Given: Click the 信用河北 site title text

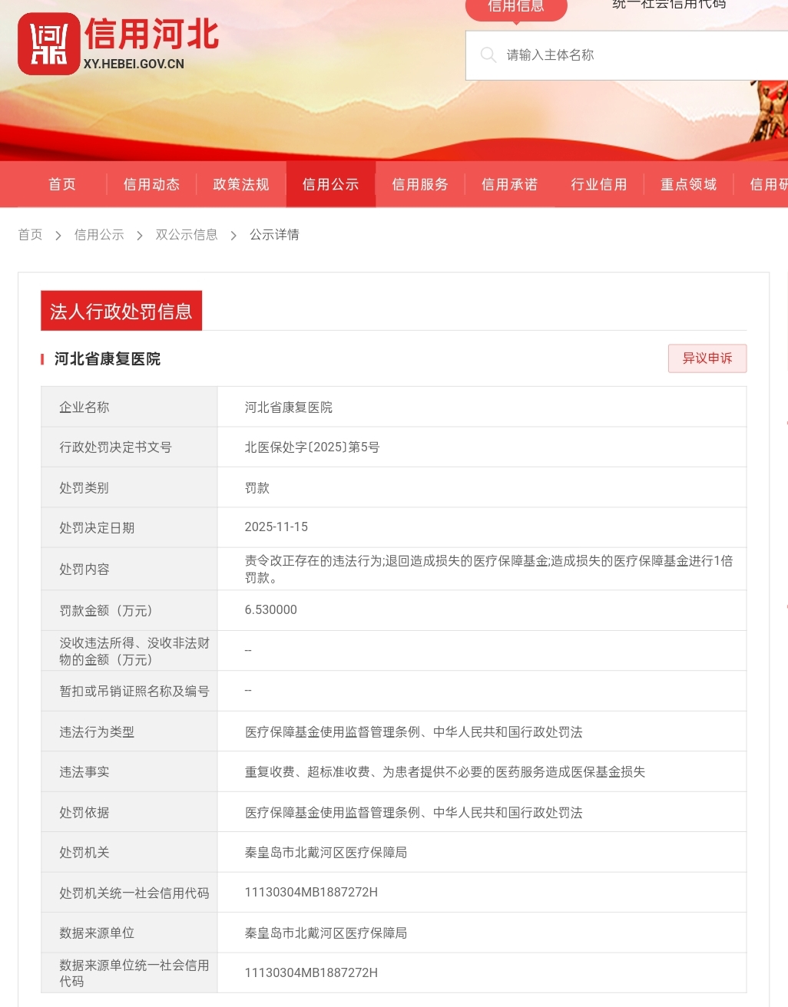Looking at the screenshot, I should pyautogui.click(x=151, y=35).
